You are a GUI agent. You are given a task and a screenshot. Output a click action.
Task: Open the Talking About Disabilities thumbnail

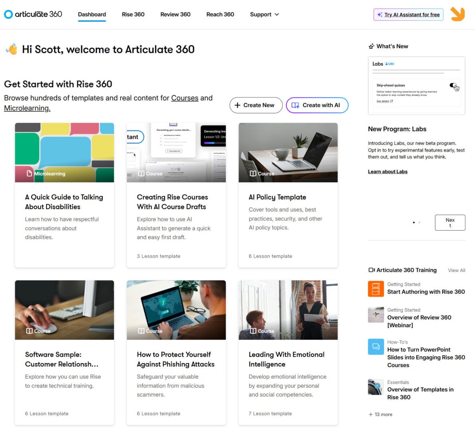[x=65, y=152]
